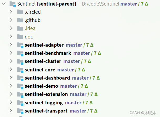Screen dimensions: 160x117
Task: Select the sentinel-cluster module name
Action: (43, 61)
